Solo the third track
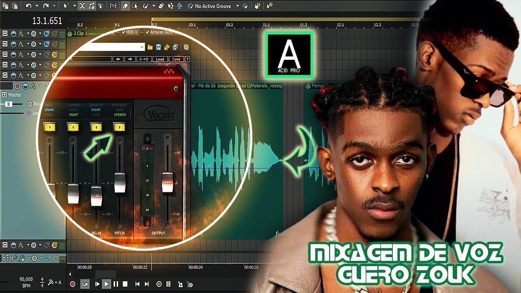The height and width of the screenshot is (293, 521). pos(54,54)
